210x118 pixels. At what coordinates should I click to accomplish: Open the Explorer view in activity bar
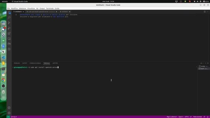pos(9,12)
